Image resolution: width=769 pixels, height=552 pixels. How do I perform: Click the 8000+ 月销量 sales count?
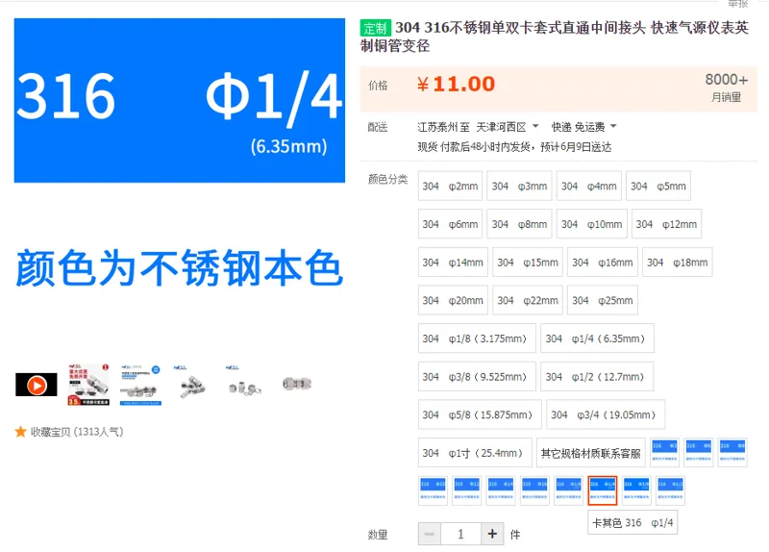coord(727,87)
